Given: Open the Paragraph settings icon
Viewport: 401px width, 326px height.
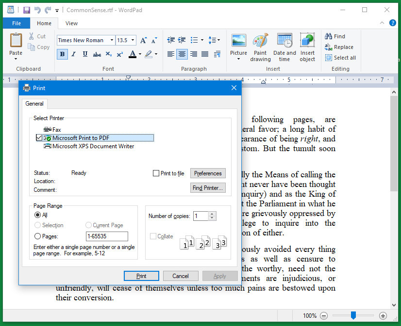Looking at the screenshot, I should click(x=217, y=54).
